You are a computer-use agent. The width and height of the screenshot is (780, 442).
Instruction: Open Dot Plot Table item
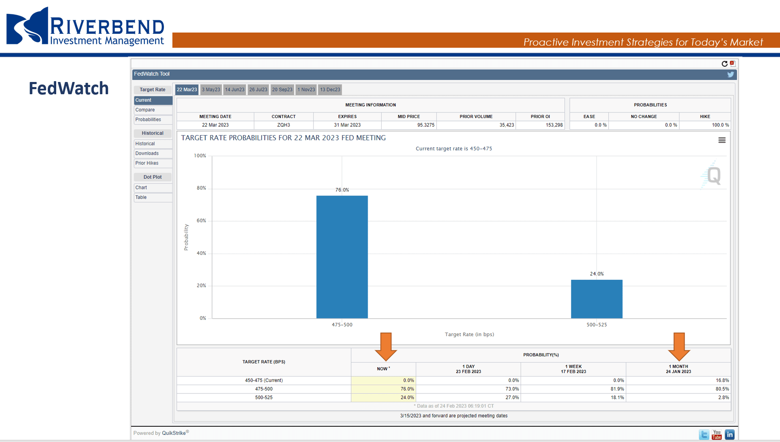click(153, 197)
